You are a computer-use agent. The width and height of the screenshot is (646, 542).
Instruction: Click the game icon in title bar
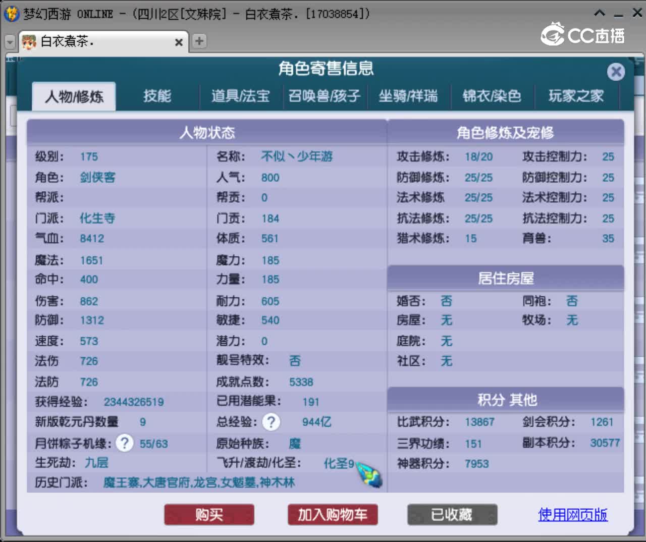pyautogui.click(x=11, y=14)
